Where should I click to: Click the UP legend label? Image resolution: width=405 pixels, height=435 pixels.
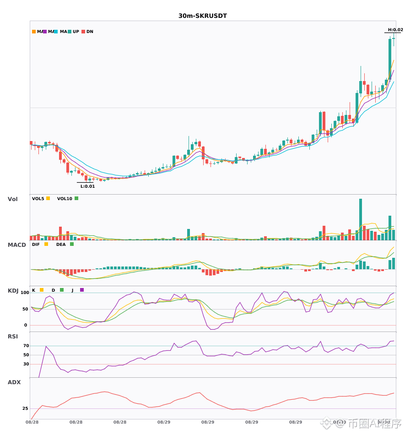[x=76, y=32]
